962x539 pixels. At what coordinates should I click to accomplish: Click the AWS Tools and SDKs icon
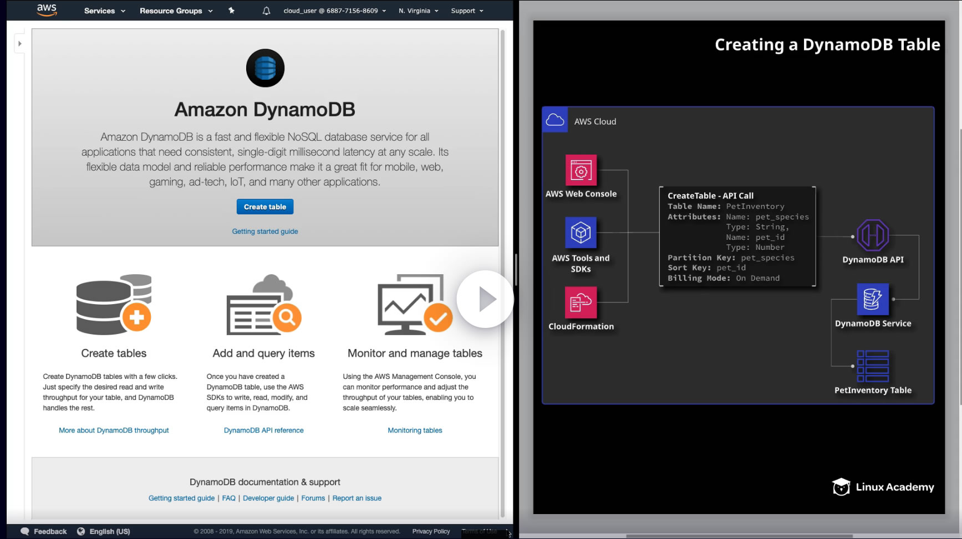click(x=581, y=232)
